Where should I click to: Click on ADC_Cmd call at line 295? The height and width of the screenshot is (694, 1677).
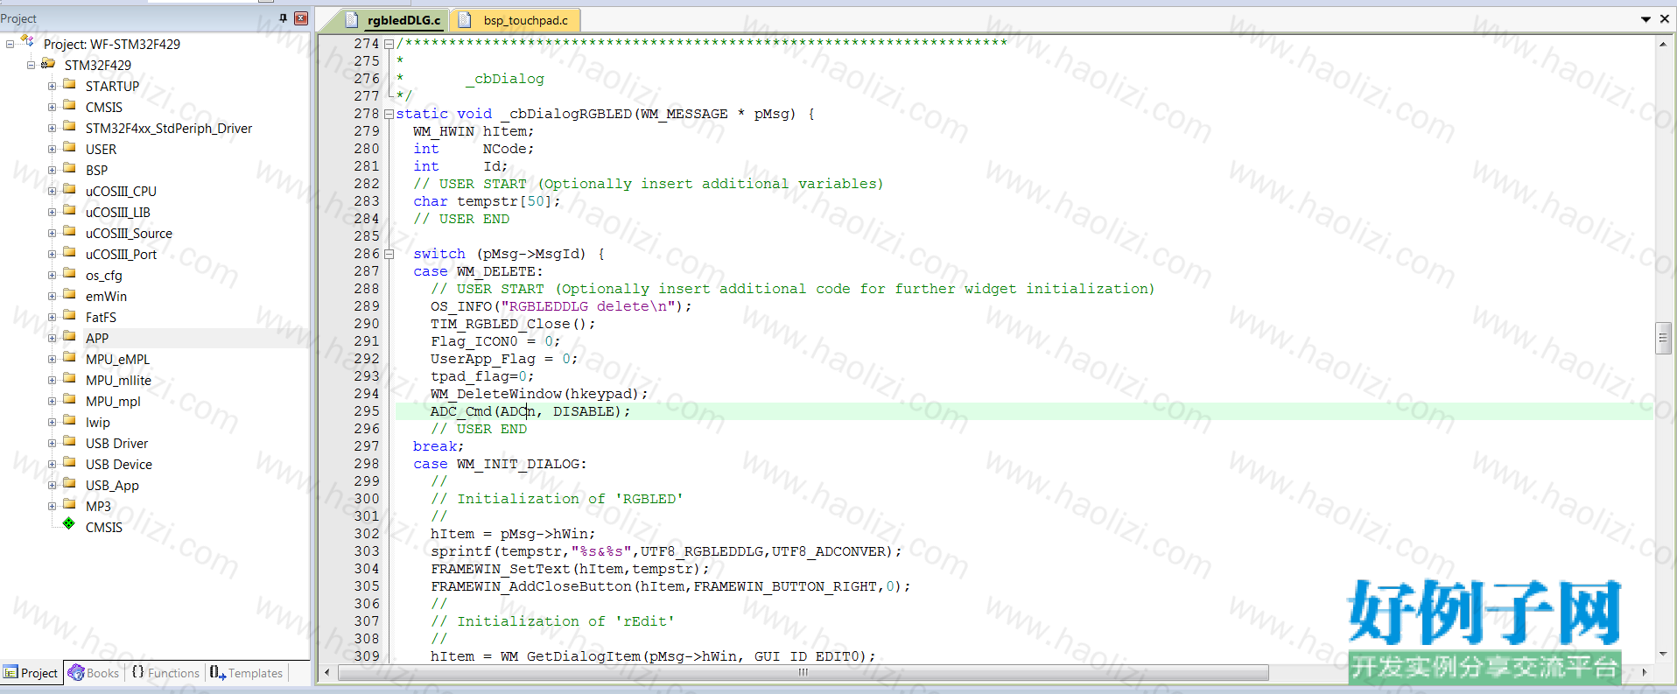pyautogui.click(x=530, y=411)
